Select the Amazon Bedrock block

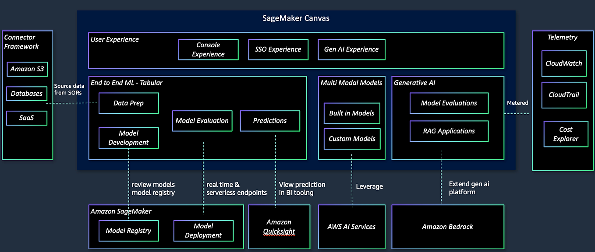coord(447,227)
